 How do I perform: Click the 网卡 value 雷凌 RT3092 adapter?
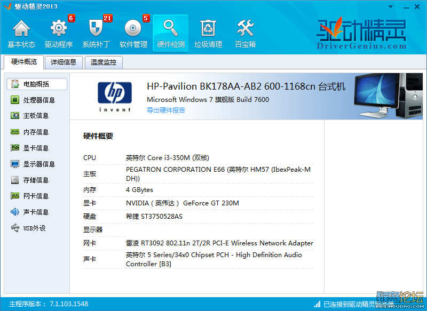click(219, 243)
